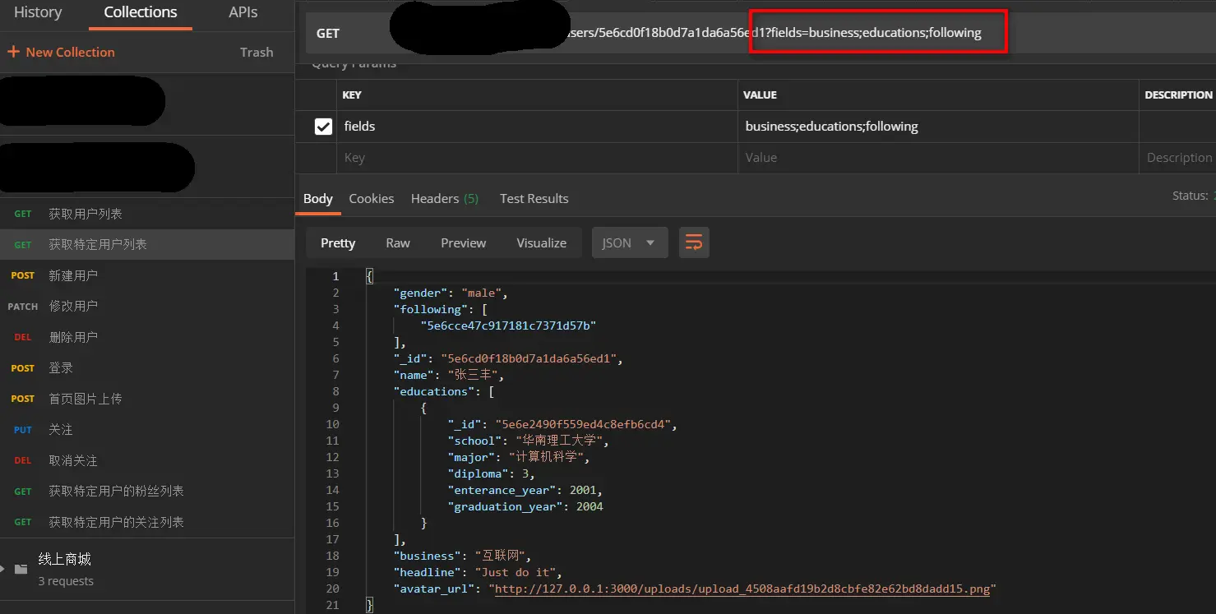Click the "name": "张三丰" line
1216x614 pixels.
point(448,375)
